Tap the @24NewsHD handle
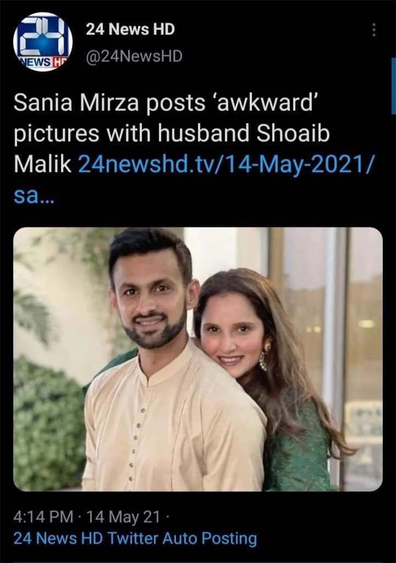 134,56
